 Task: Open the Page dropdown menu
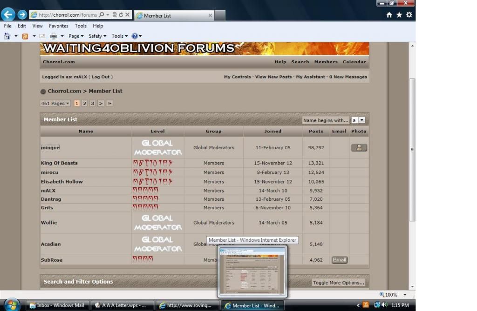(76, 36)
